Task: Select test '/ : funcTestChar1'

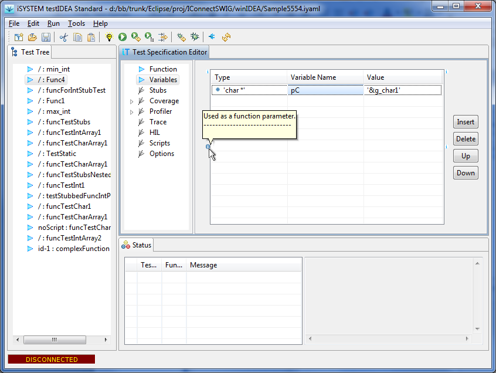Action: pos(64,206)
